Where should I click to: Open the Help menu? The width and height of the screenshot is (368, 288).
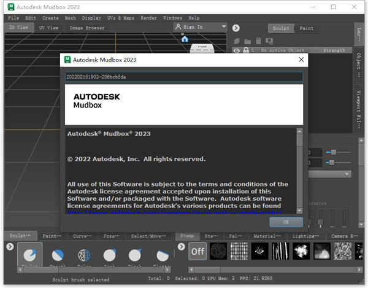(194, 18)
